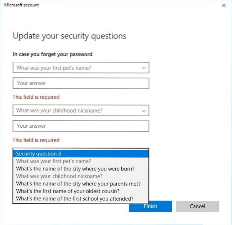Select the 'city where your parents met' question
Image resolution: width=232 pixels, height=225 pixels.
pos(78,184)
